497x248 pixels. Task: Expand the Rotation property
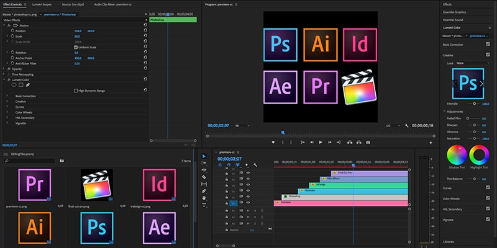pos(7,53)
